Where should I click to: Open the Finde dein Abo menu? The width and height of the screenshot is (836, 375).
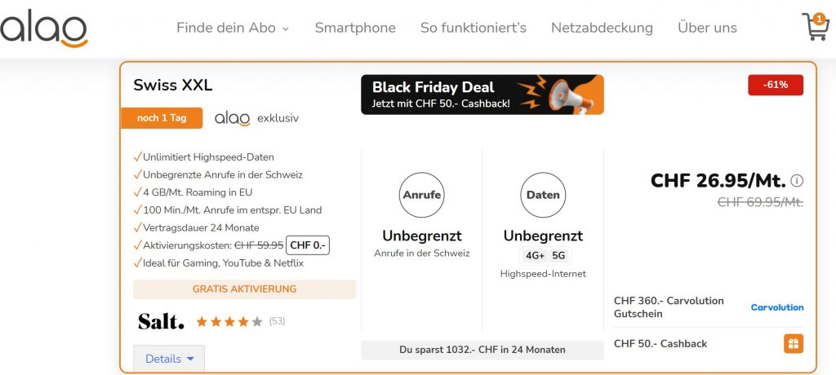pos(233,28)
